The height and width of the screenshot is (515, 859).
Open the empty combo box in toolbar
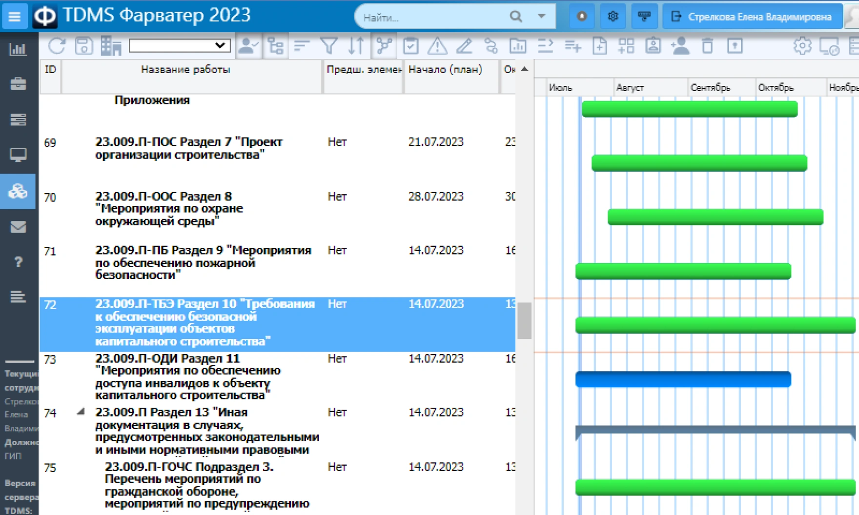[179, 46]
